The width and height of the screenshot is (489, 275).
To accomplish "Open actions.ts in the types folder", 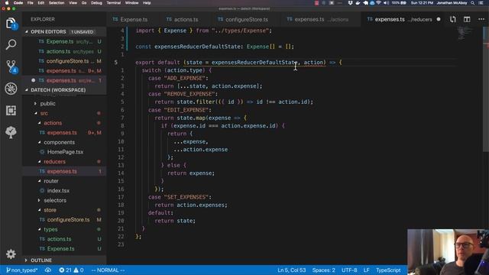I will (60, 239).
